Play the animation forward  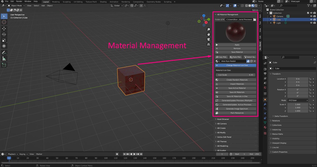[x=134, y=154]
